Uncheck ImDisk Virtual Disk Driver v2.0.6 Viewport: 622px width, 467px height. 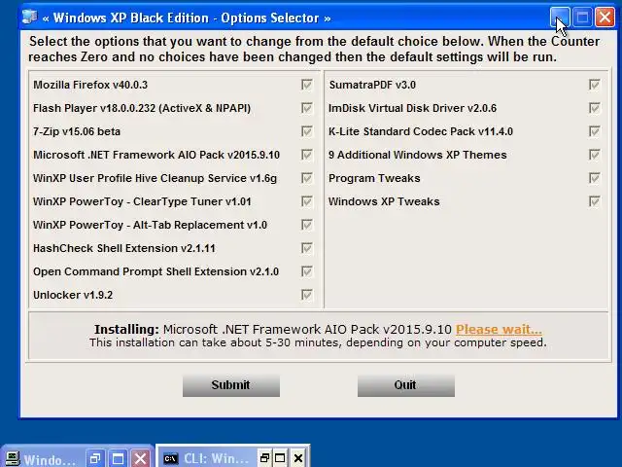(594, 108)
